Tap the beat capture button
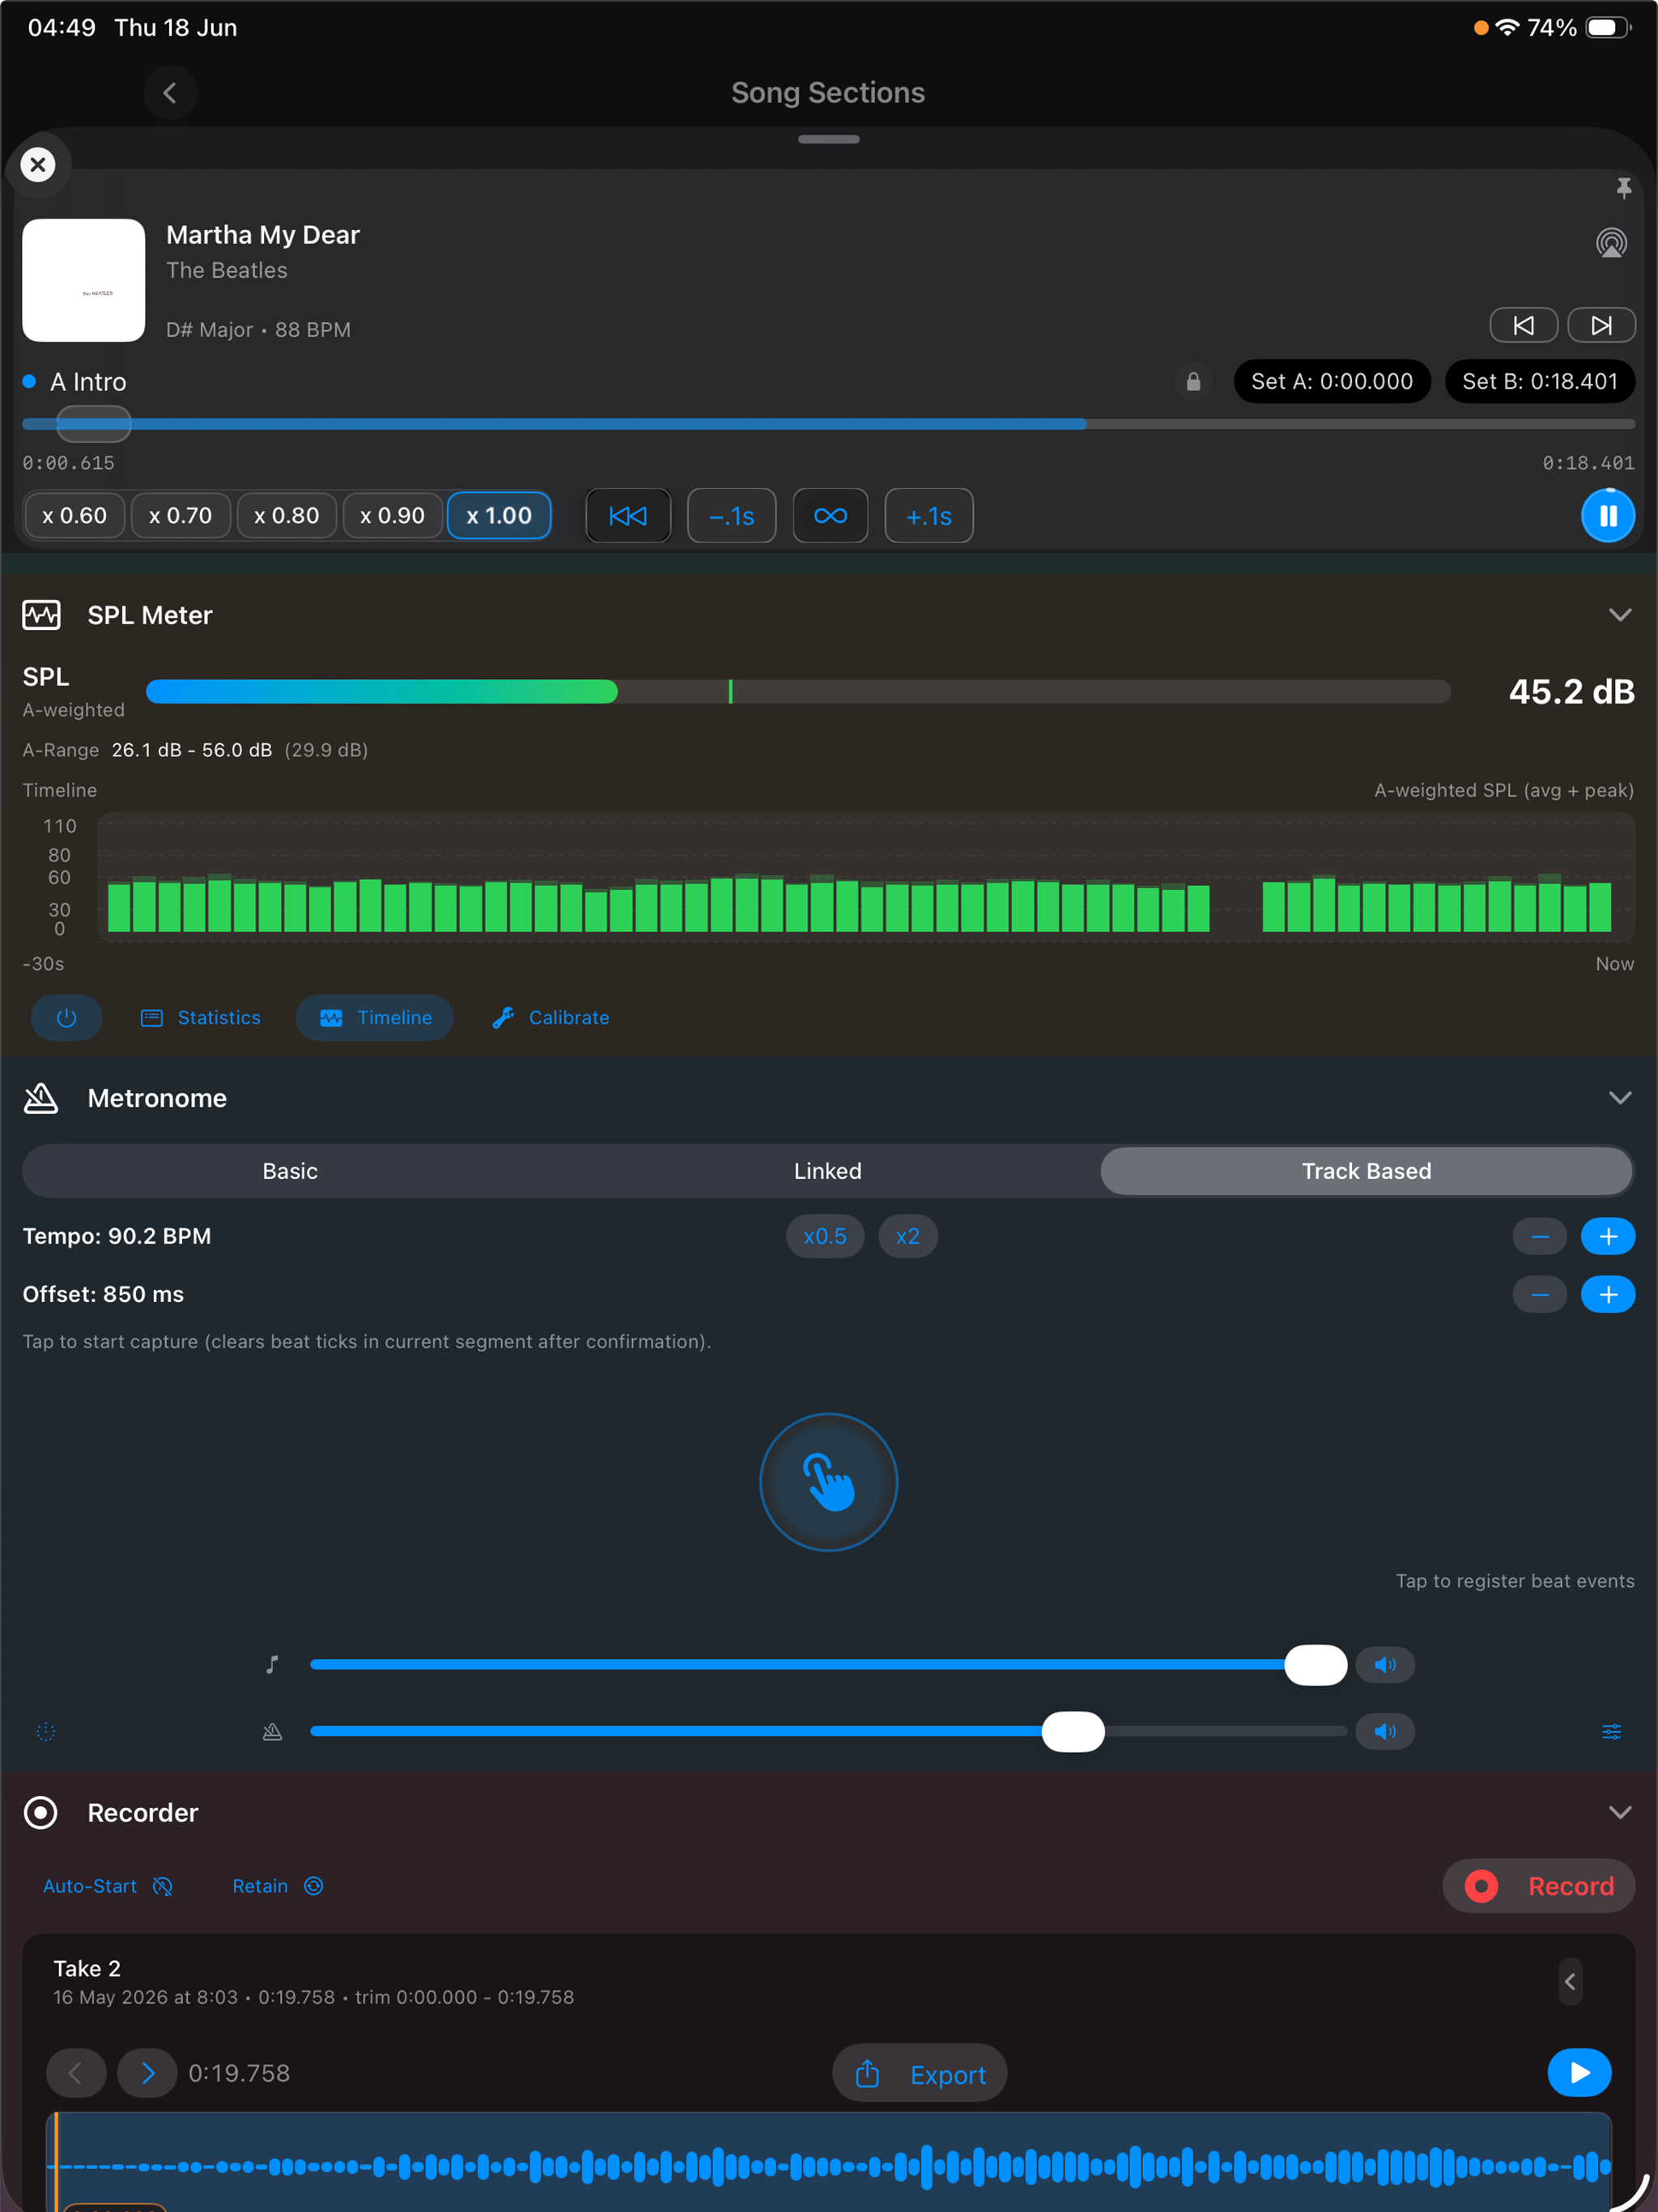The width and height of the screenshot is (1658, 2212). (x=829, y=1482)
